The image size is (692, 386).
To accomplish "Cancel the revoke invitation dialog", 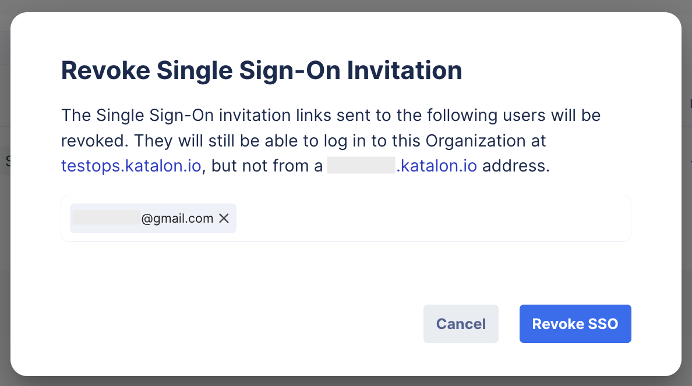I will (461, 324).
